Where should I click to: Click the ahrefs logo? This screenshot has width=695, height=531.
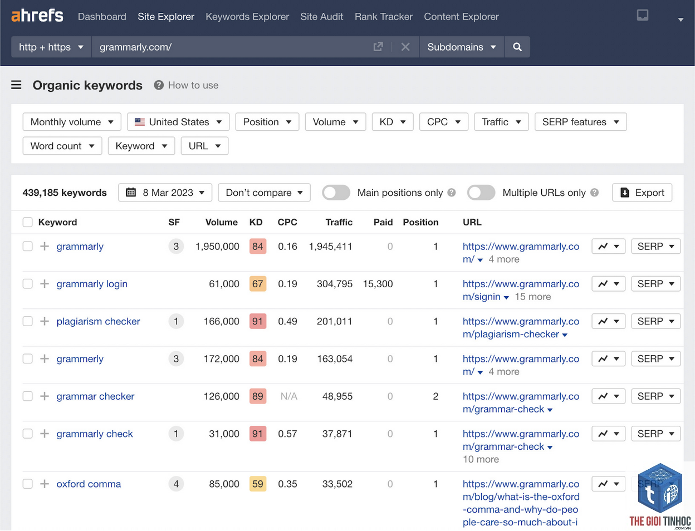point(37,15)
